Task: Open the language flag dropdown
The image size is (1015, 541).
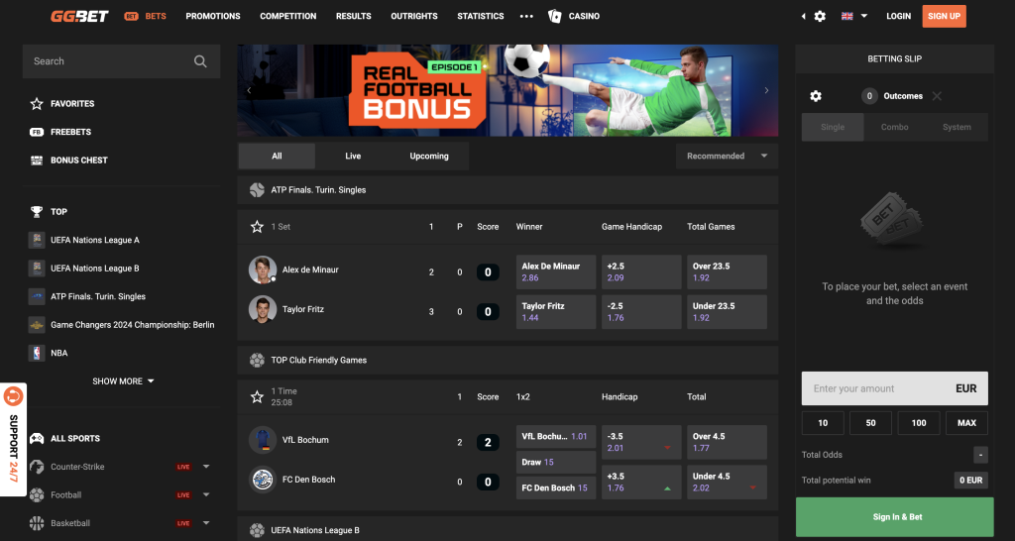Action: [854, 16]
